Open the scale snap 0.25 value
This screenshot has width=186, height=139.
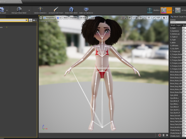click(x=158, y=18)
